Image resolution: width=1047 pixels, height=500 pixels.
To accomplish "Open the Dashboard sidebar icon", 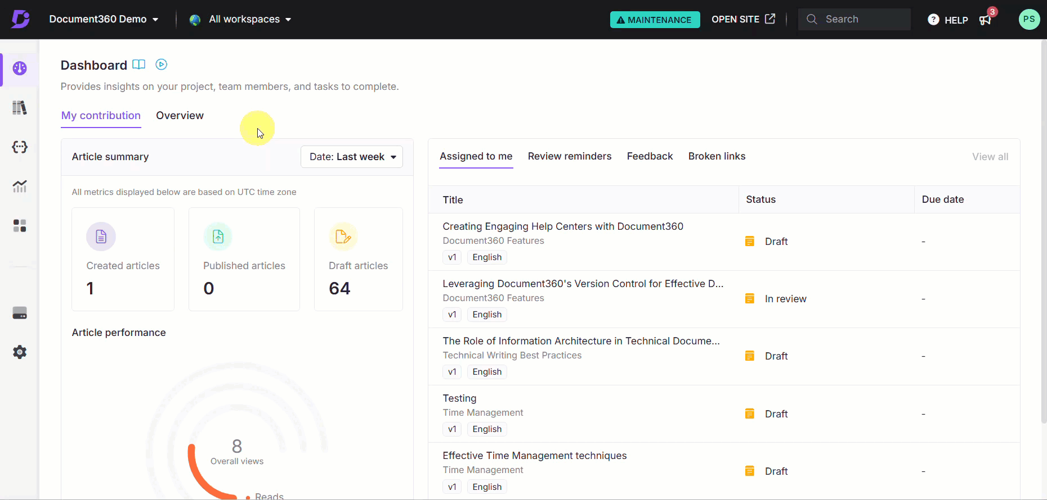I will pos(20,69).
